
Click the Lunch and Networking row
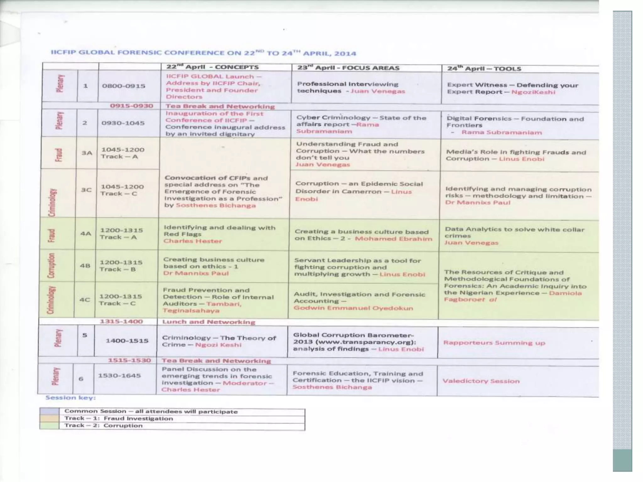coord(208,322)
